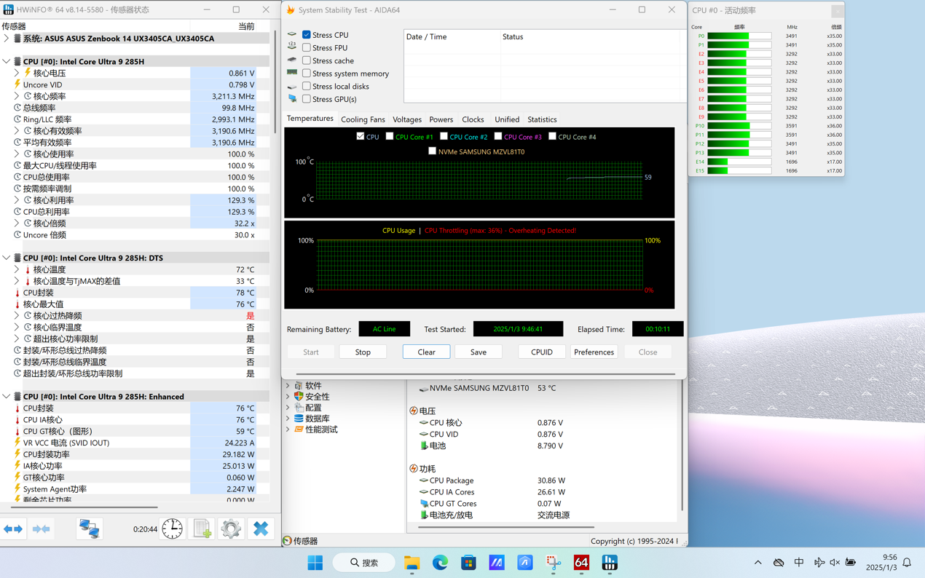Collapse the Intel Core Ultra 9 285H: DTS section
The width and height of the screenshot is (925, 578).
pyautogui.click(x=7, y=258)
